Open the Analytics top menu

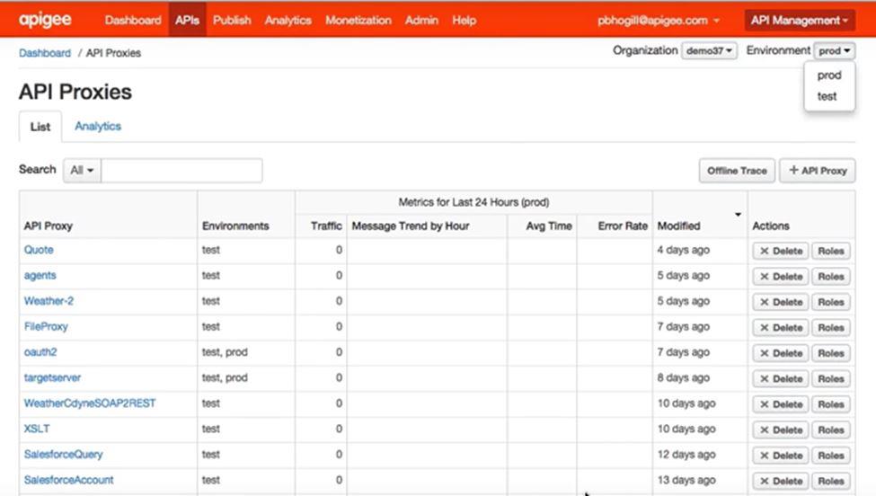[288, 20]
